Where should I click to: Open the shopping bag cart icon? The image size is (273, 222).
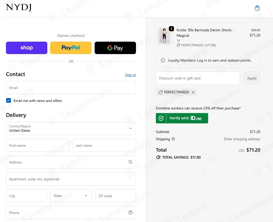(257, 8)
